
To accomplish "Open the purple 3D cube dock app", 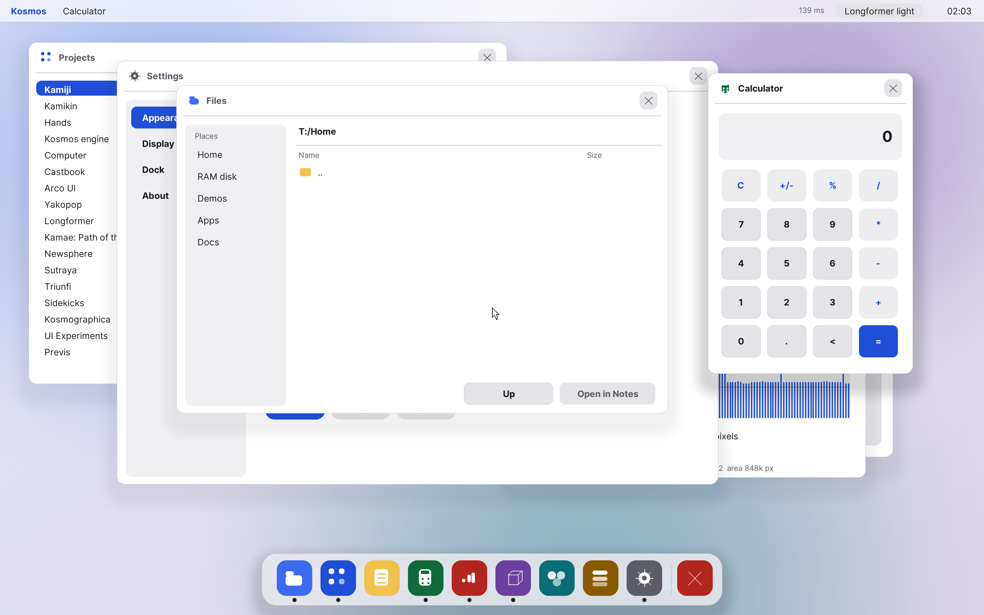I will [513, 577].
